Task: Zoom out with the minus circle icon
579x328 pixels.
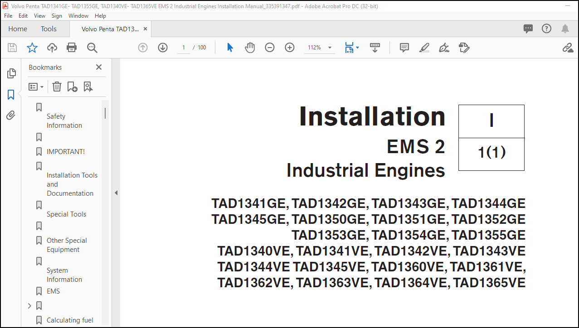Action: 270,48
